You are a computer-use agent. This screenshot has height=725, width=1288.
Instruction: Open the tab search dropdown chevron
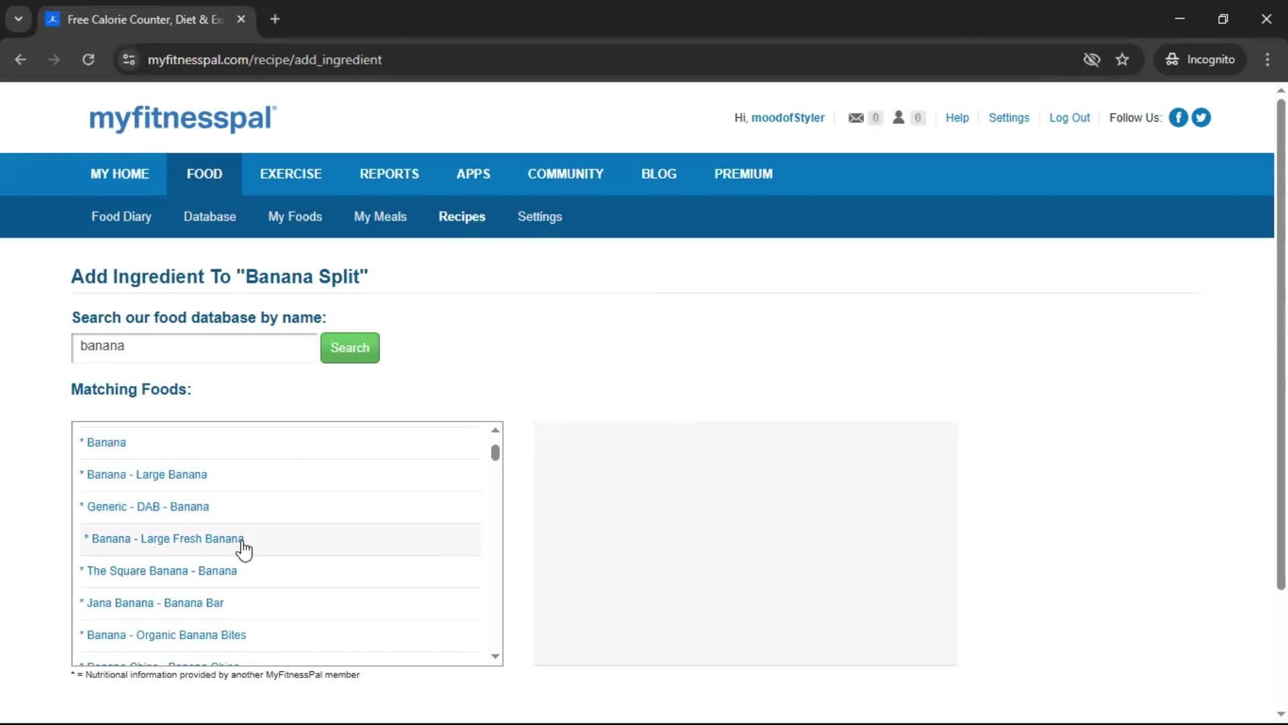(x=19, y=19)
